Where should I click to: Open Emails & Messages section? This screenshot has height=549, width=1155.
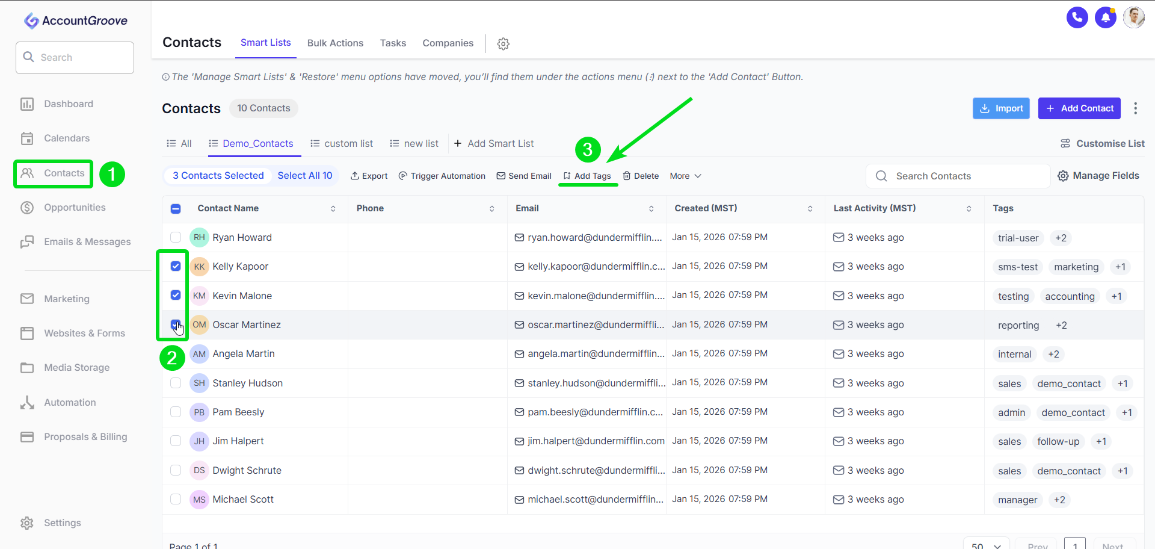75,242
